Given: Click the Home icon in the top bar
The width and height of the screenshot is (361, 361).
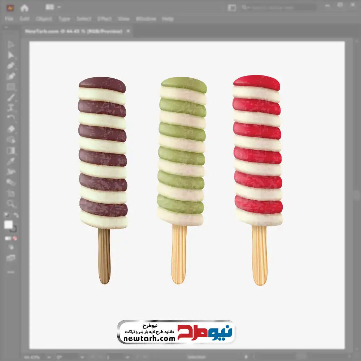Looking at the screenshot, I should click(x=24, y=8).
